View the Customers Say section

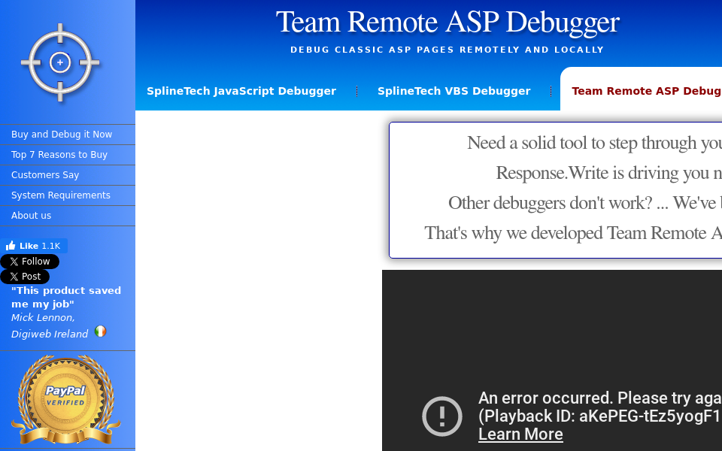click(45, 174)
